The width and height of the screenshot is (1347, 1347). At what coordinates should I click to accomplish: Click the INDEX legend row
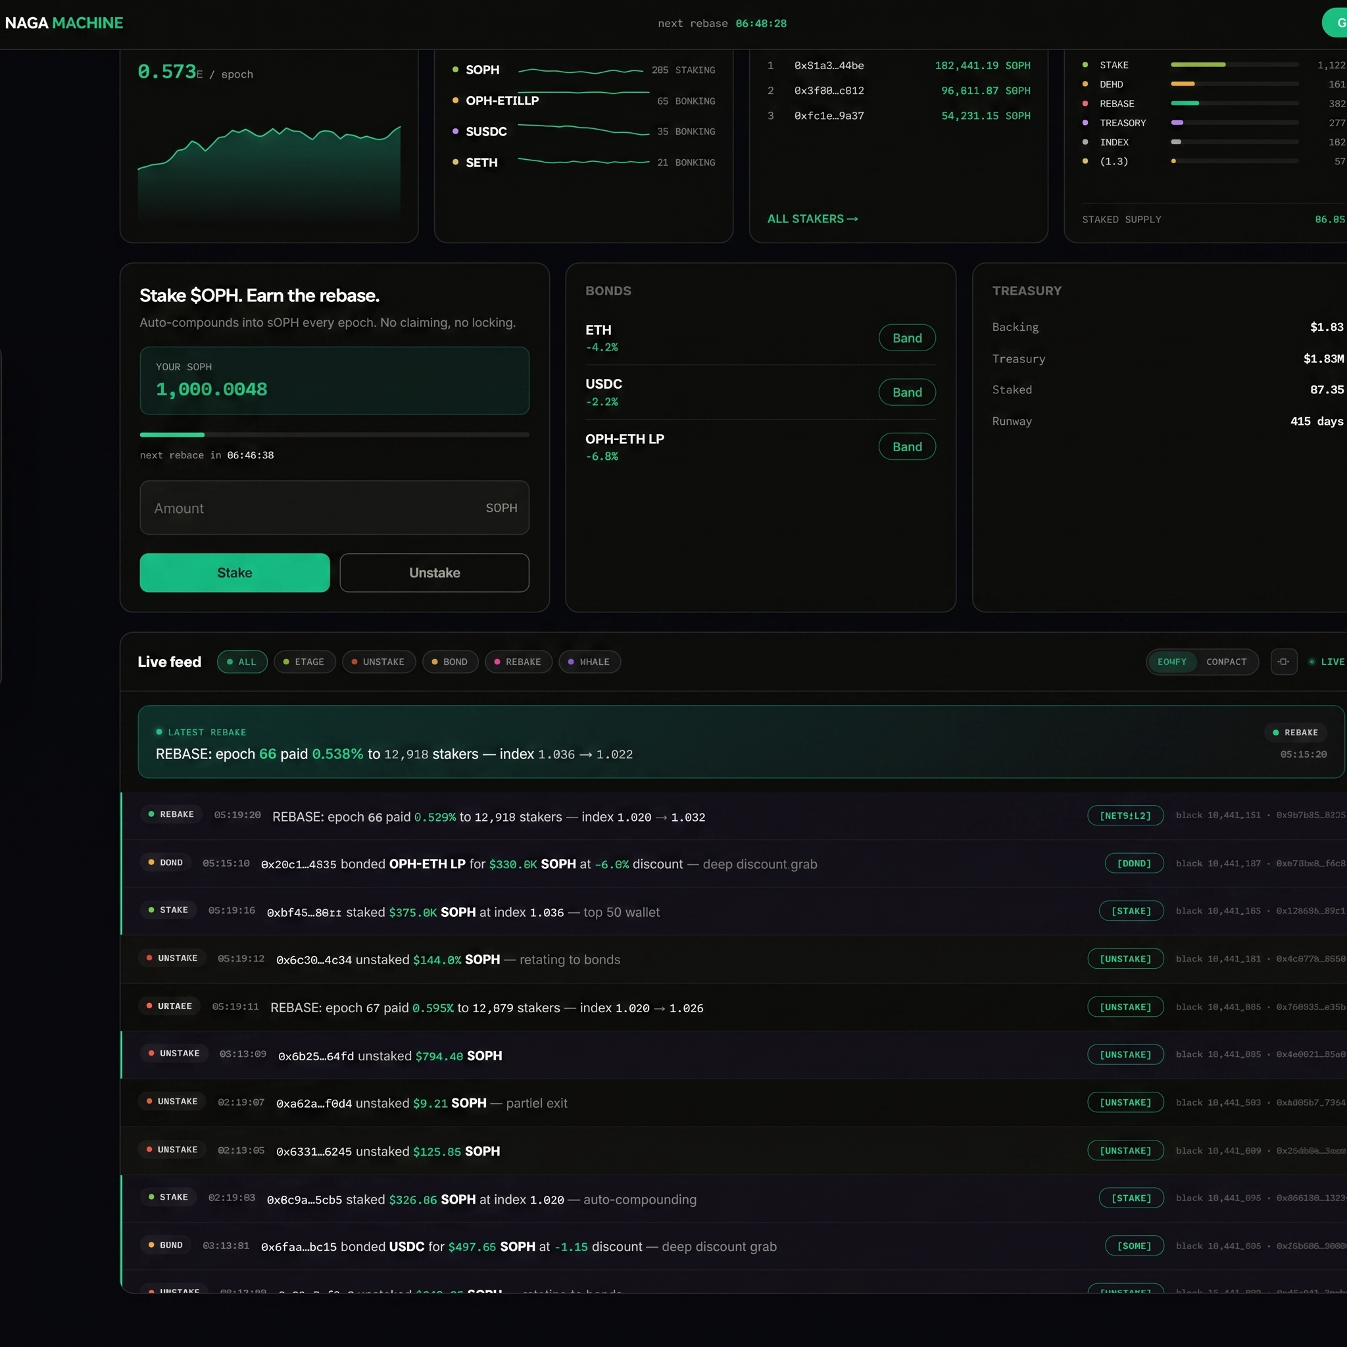pos(1213,142)
